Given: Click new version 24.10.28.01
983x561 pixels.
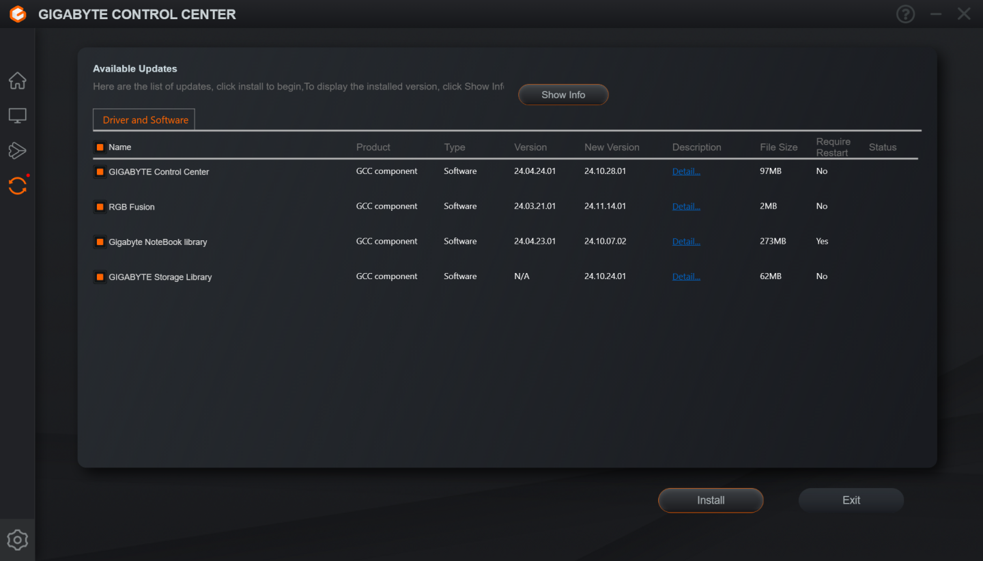Looking at the screenshot, I should [605, 171].
